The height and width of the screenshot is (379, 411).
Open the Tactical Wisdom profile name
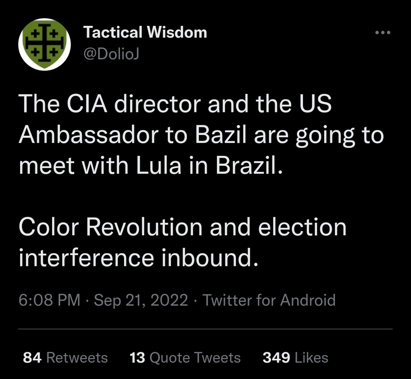click(145, 32)
